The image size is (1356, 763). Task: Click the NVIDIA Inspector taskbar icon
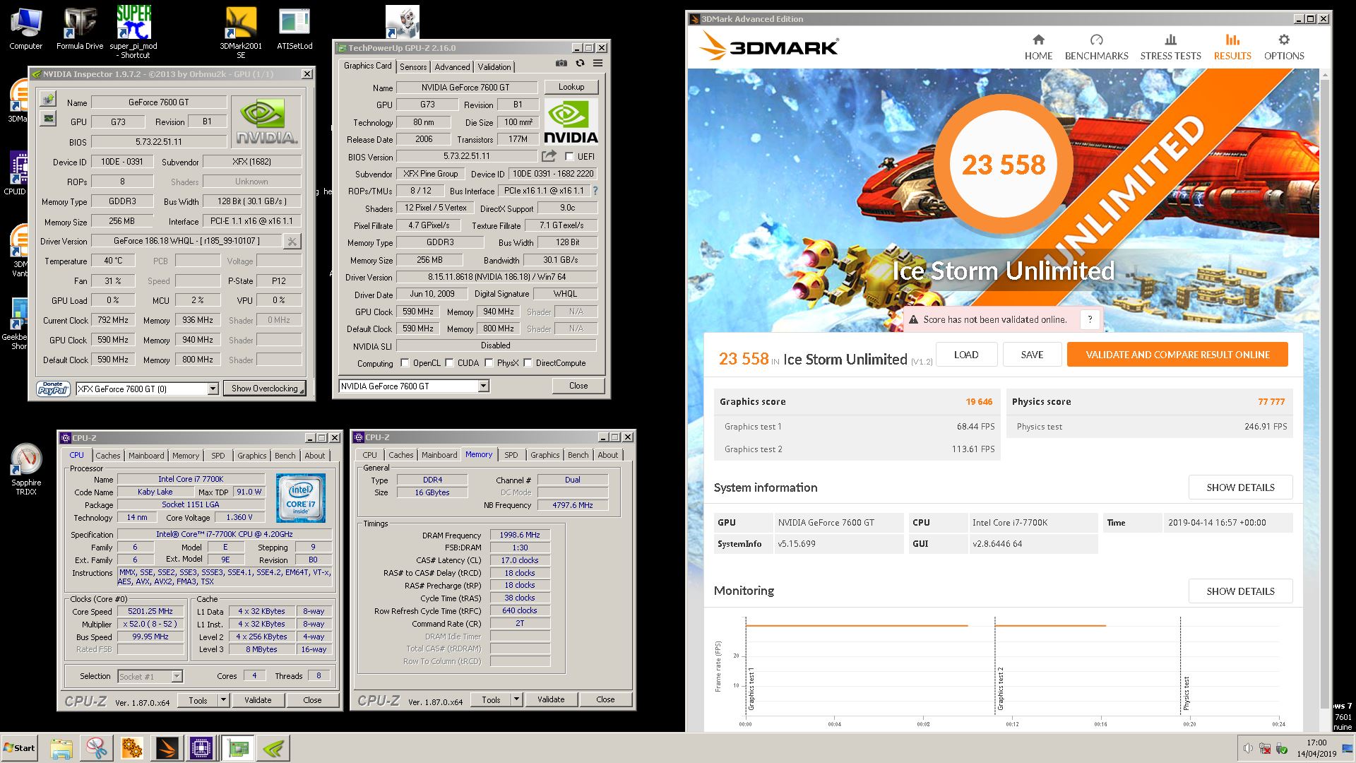273,748
